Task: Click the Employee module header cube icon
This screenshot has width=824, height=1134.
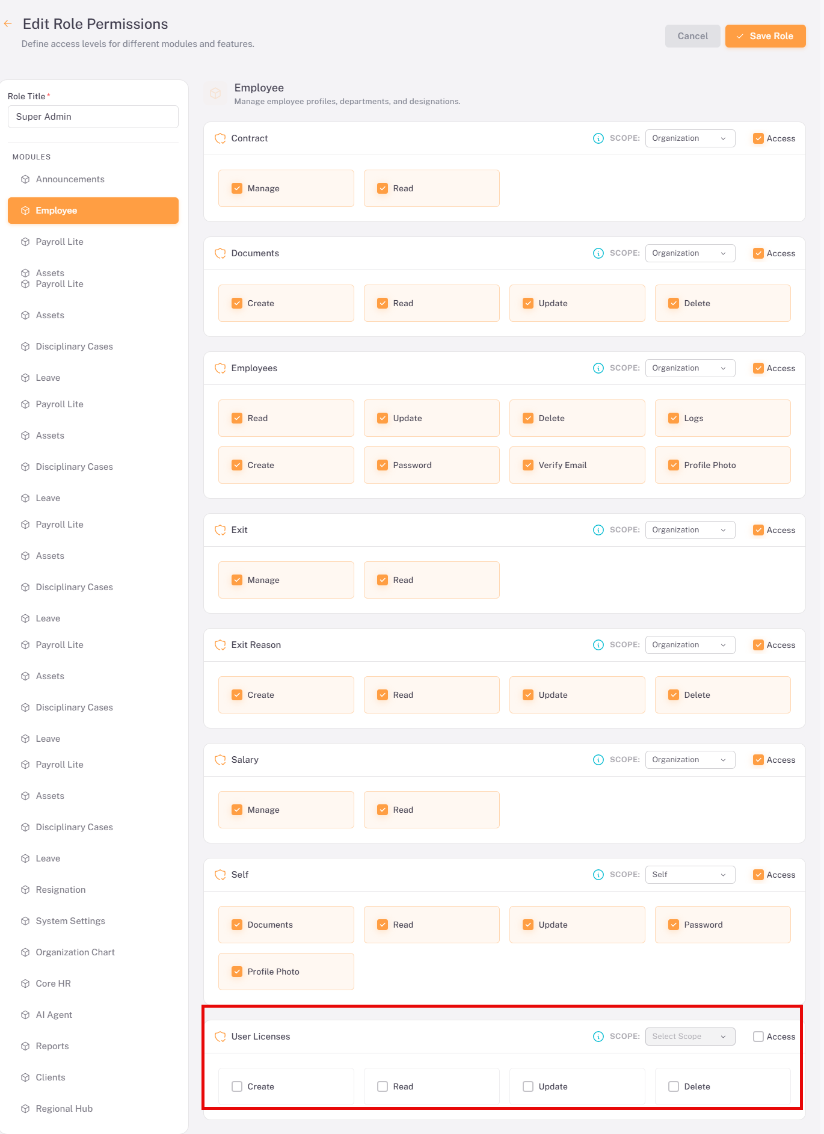Action: point(215,94)
